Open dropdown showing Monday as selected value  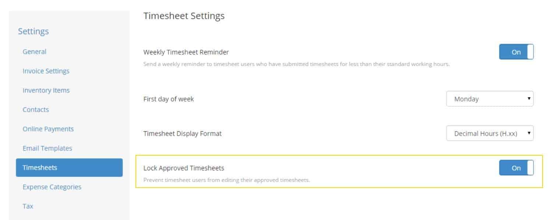click(490, 99)
